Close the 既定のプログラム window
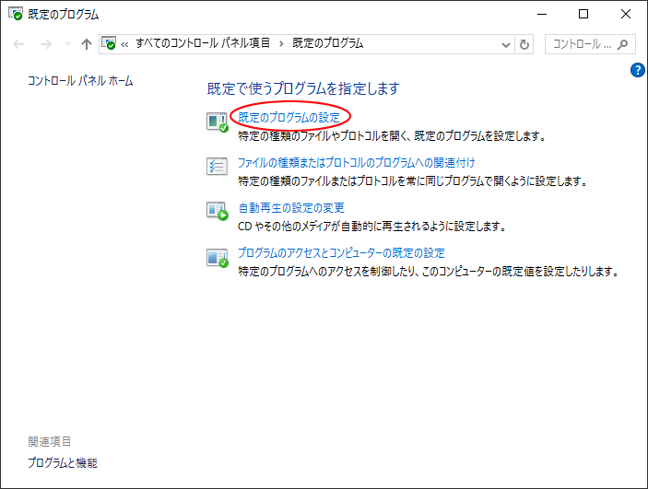 (626, 14)
